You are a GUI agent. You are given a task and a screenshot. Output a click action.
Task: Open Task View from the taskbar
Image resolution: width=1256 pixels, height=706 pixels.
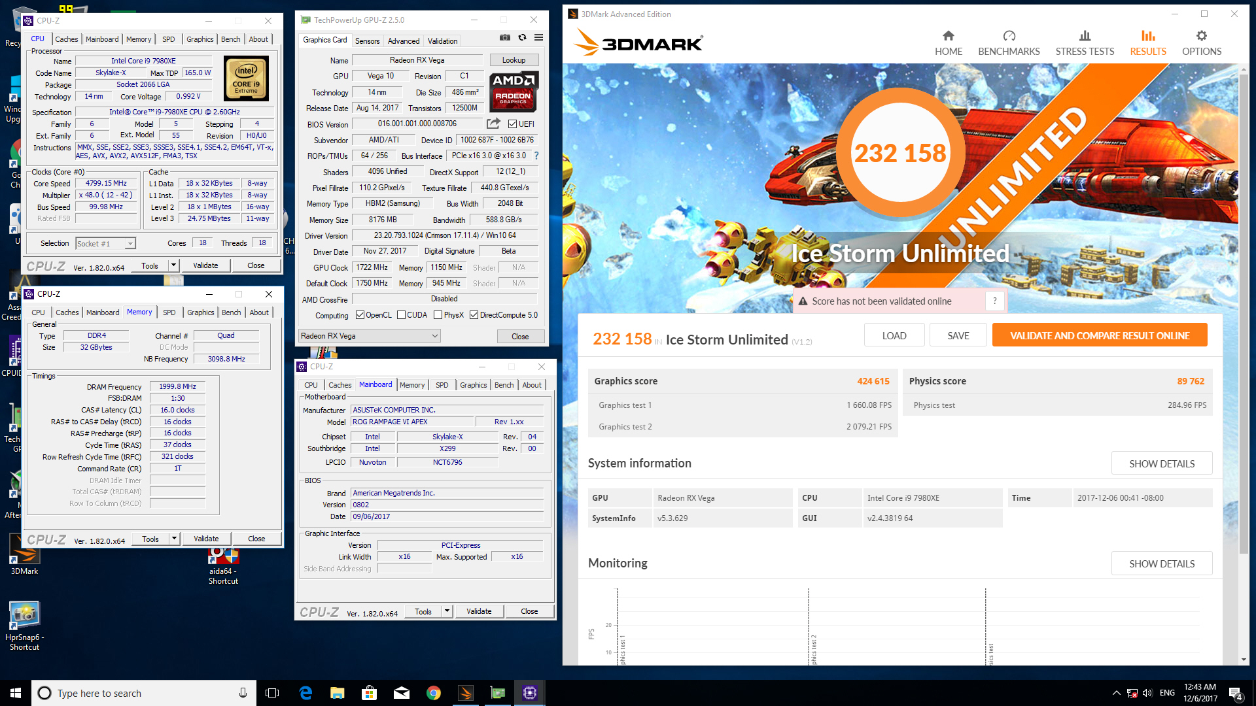(272, 693)
